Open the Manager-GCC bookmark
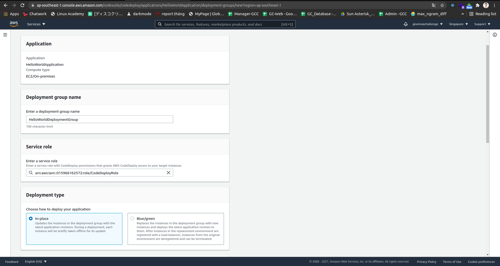The image size is (500, 266). tap(243, 14)
